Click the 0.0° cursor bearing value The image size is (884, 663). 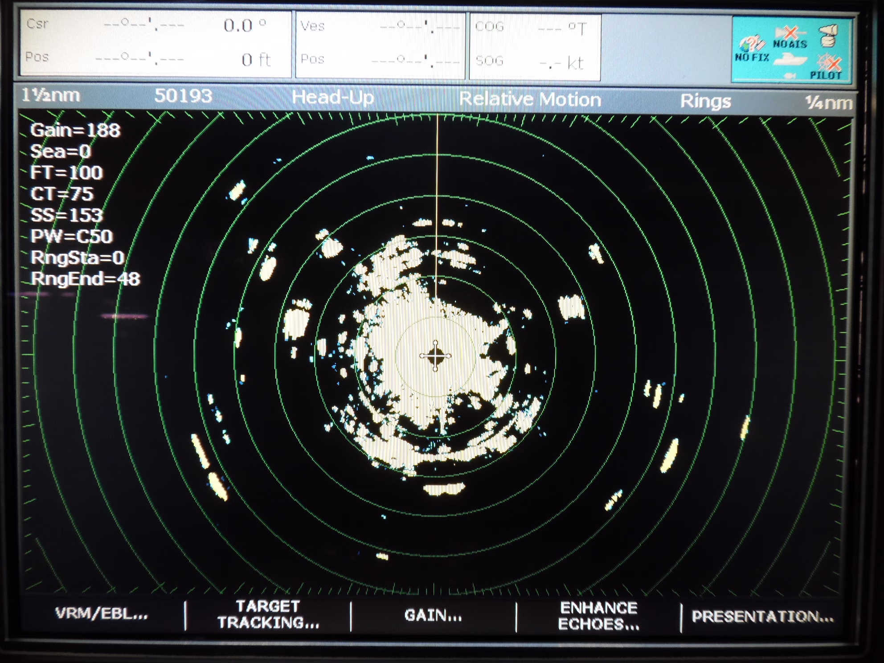coord(245,25)
